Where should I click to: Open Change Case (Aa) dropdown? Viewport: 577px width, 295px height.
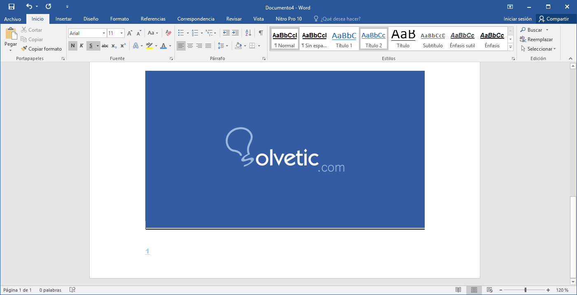(153, 33)
